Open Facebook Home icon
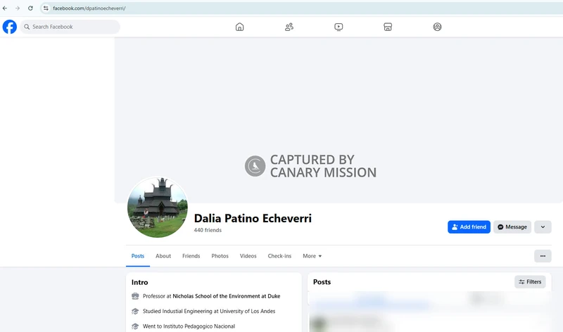 [x=239, y=27]
